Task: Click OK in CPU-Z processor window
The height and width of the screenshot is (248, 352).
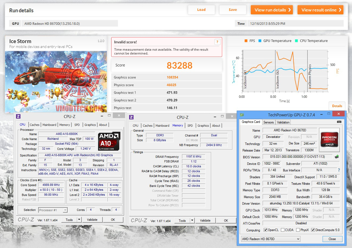Action: (113, 220)
